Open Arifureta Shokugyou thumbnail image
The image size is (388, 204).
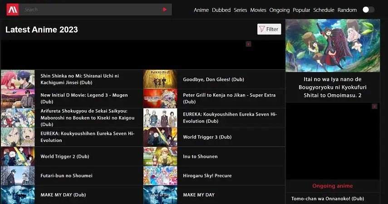point(18,118)
